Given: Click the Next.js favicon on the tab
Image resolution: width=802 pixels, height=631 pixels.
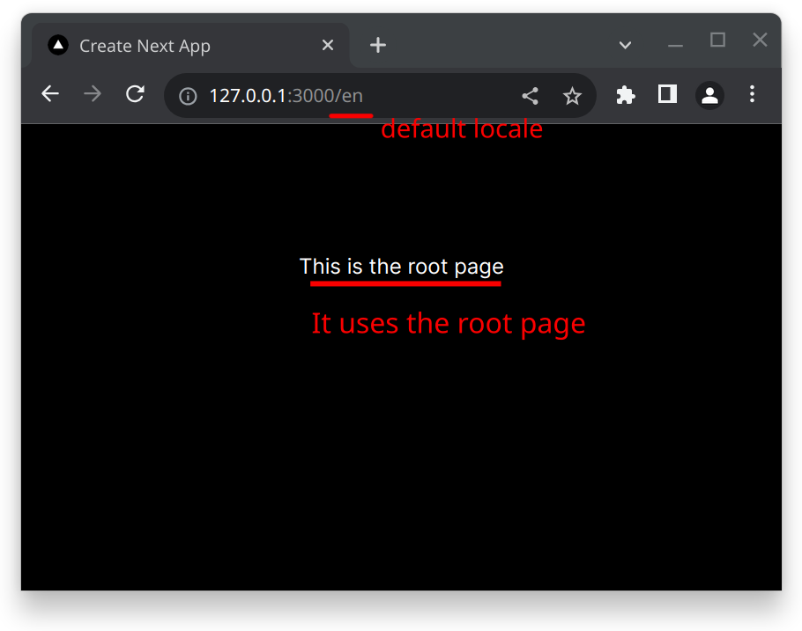Looking at the screenshot, I should tap(56, 45).
